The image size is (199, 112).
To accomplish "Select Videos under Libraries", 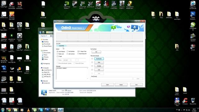I will [46, 59].
